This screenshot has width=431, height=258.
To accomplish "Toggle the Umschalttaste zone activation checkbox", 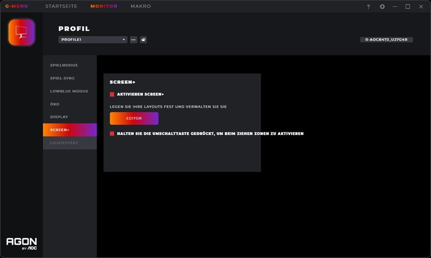I will click(x=112, y=134).
